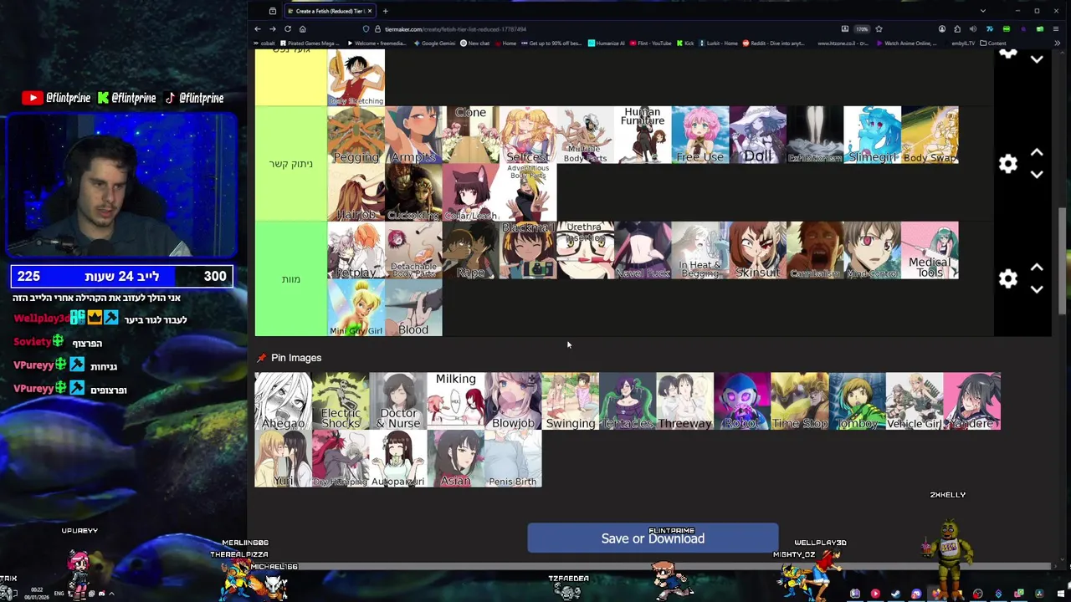Click the Save or Download button
The width and height of the screenshot is (1071, 602).
(653, 538)
